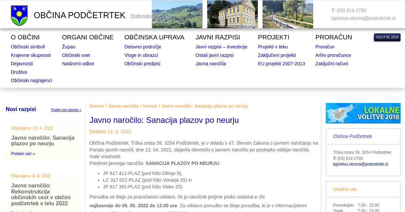Open Vloge in obrazci page

click(141, 55)
